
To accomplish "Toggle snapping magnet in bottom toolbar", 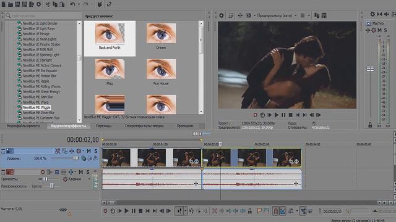I will click(275, 211).
